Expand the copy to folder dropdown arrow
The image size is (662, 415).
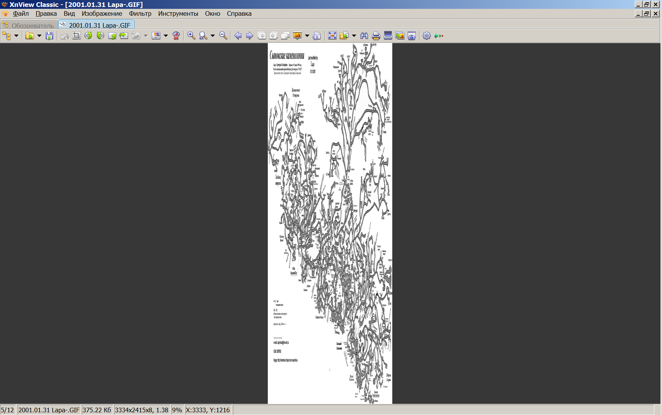354,36
